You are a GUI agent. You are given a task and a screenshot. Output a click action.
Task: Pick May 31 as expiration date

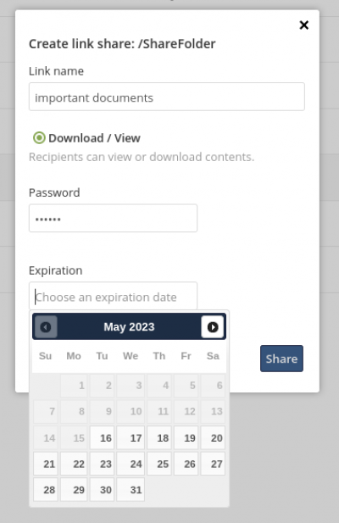click(x=131, y=490)
